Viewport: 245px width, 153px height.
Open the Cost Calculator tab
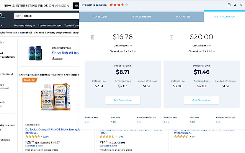(224, 17)
